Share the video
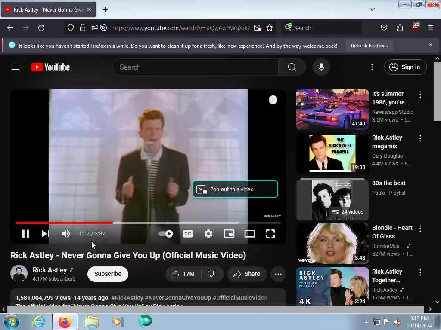 pyautogui.click(x=247, y=274)
